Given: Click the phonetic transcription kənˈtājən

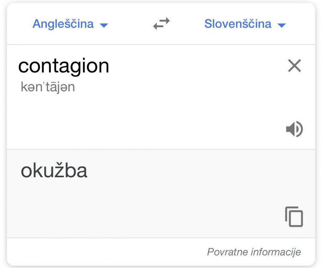Looking at the screenshot, I should 48,88.
